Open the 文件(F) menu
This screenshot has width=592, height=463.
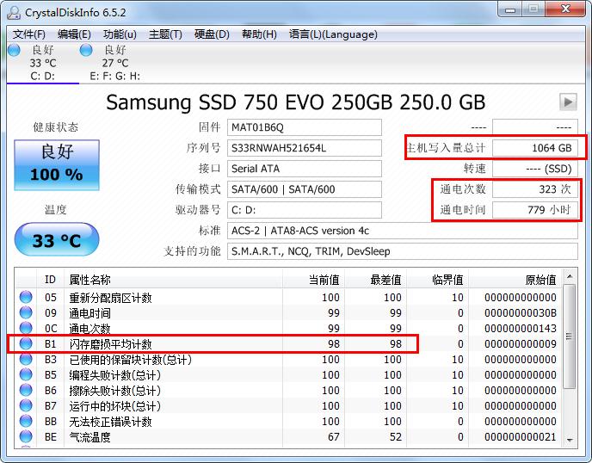coord(29,34)
